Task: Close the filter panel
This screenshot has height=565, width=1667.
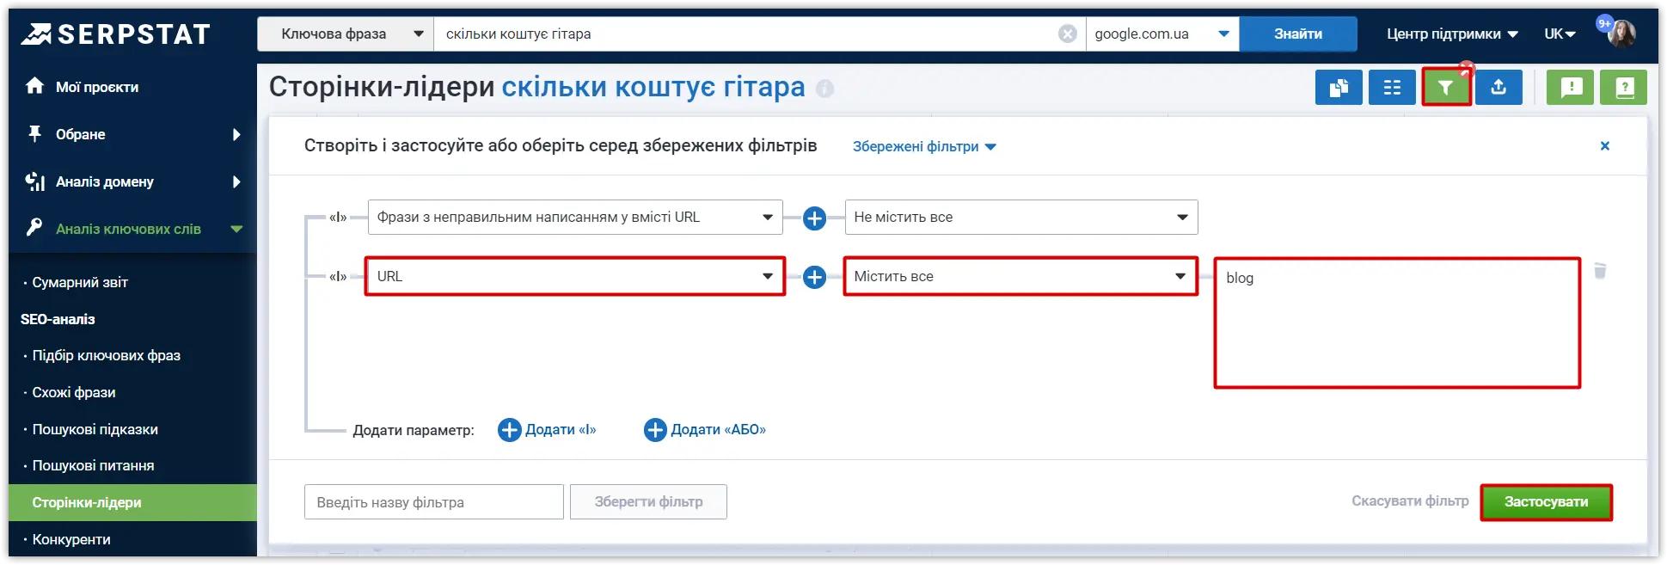Action: pyautogui.click(x=1604, y=146)
